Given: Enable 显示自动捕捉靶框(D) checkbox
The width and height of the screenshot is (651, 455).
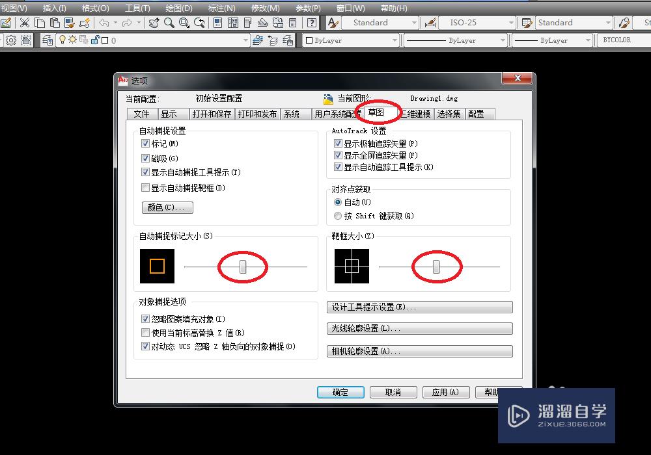Looking at the screenshot, I should click(145, 188).
